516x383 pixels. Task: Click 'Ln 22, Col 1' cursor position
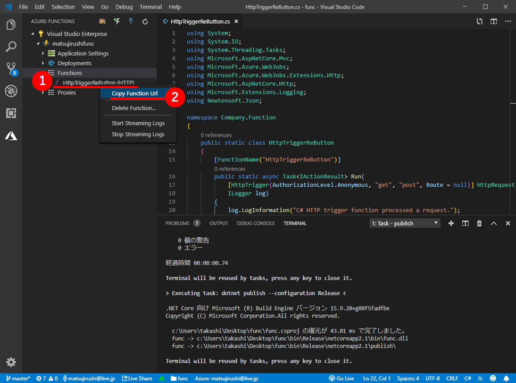(x=377, y=378)
